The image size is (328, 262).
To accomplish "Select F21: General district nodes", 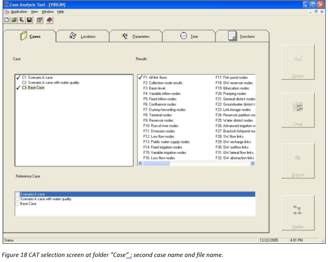I will point(235,99).
